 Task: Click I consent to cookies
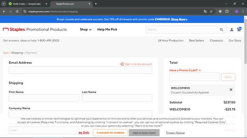click(110, 133)
